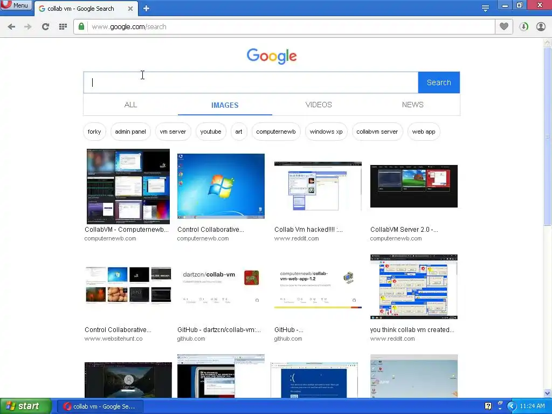This screenshot has width=552, height=414.
Task: Click the help question mark tray icon
Action: [x=488, y=406]
